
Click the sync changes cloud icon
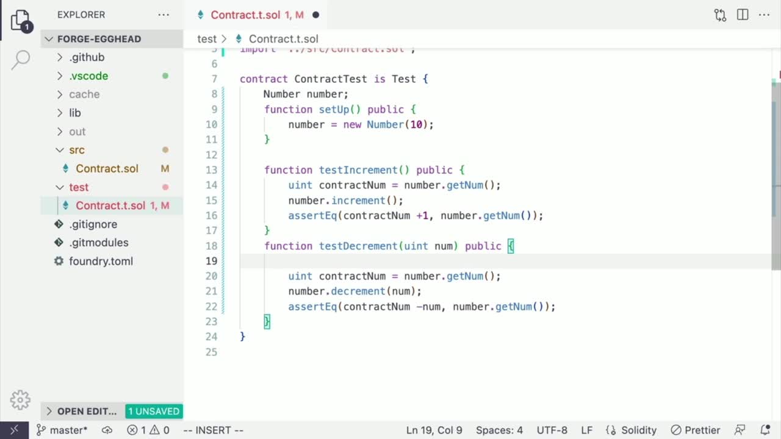point(107,430)
